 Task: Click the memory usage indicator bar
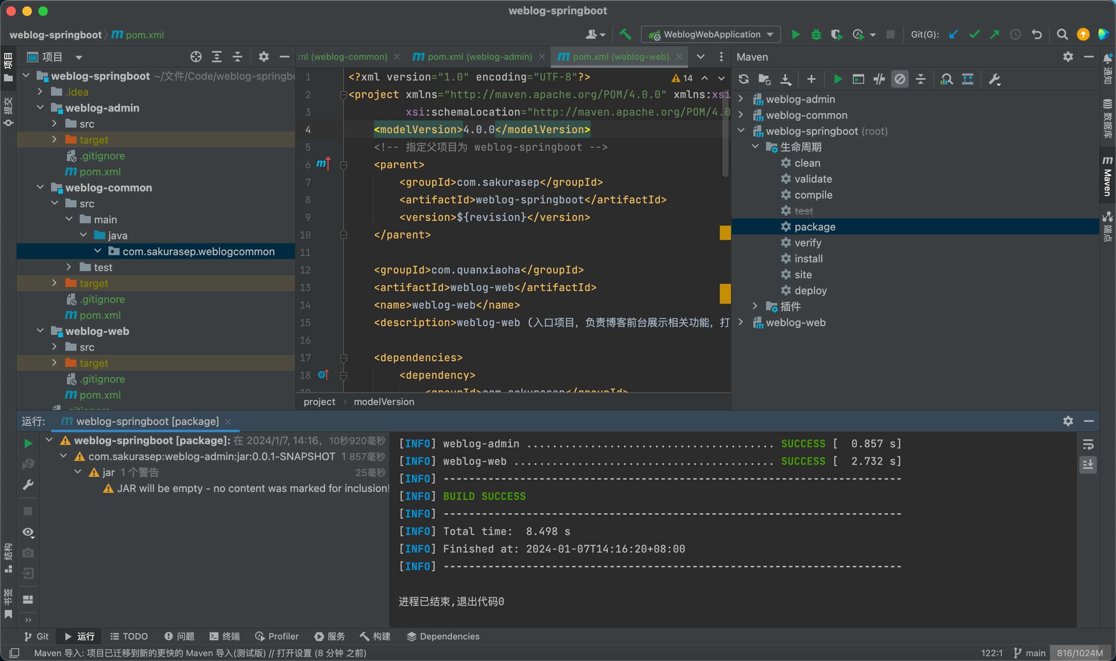[x=1079, y=653]
